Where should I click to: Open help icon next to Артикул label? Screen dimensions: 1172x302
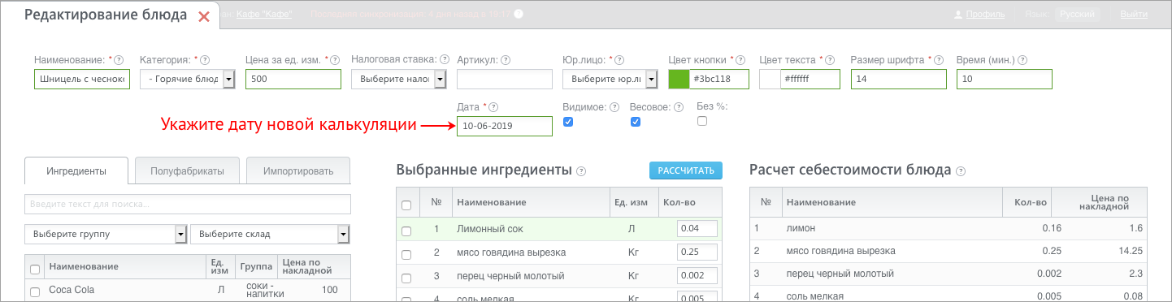tap(506, 60)
